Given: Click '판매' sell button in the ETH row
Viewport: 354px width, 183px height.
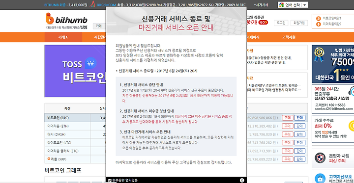Looking at the screenshot, I should click(x=299, y=126).
